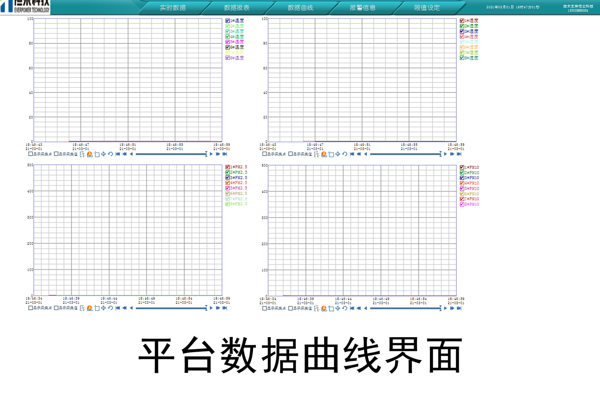Click the orange clock icon under PM2.5 chart

pos(90,308)
